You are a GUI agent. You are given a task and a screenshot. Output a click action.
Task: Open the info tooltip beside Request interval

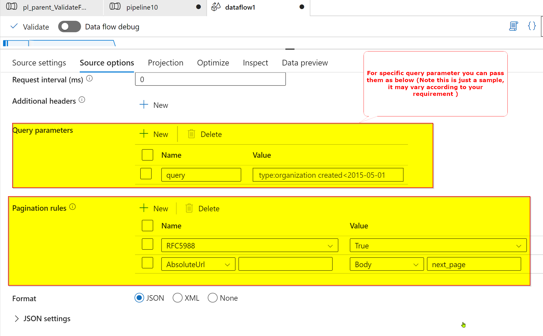[x=89, y=78]
